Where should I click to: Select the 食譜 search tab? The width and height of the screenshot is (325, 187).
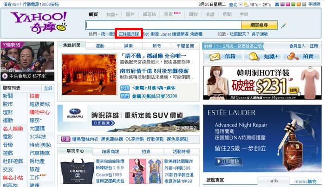click(x=210, y=14)
